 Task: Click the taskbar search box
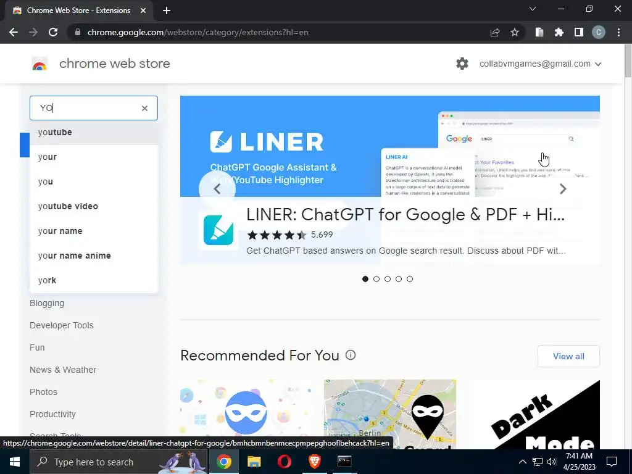[118, 462]
